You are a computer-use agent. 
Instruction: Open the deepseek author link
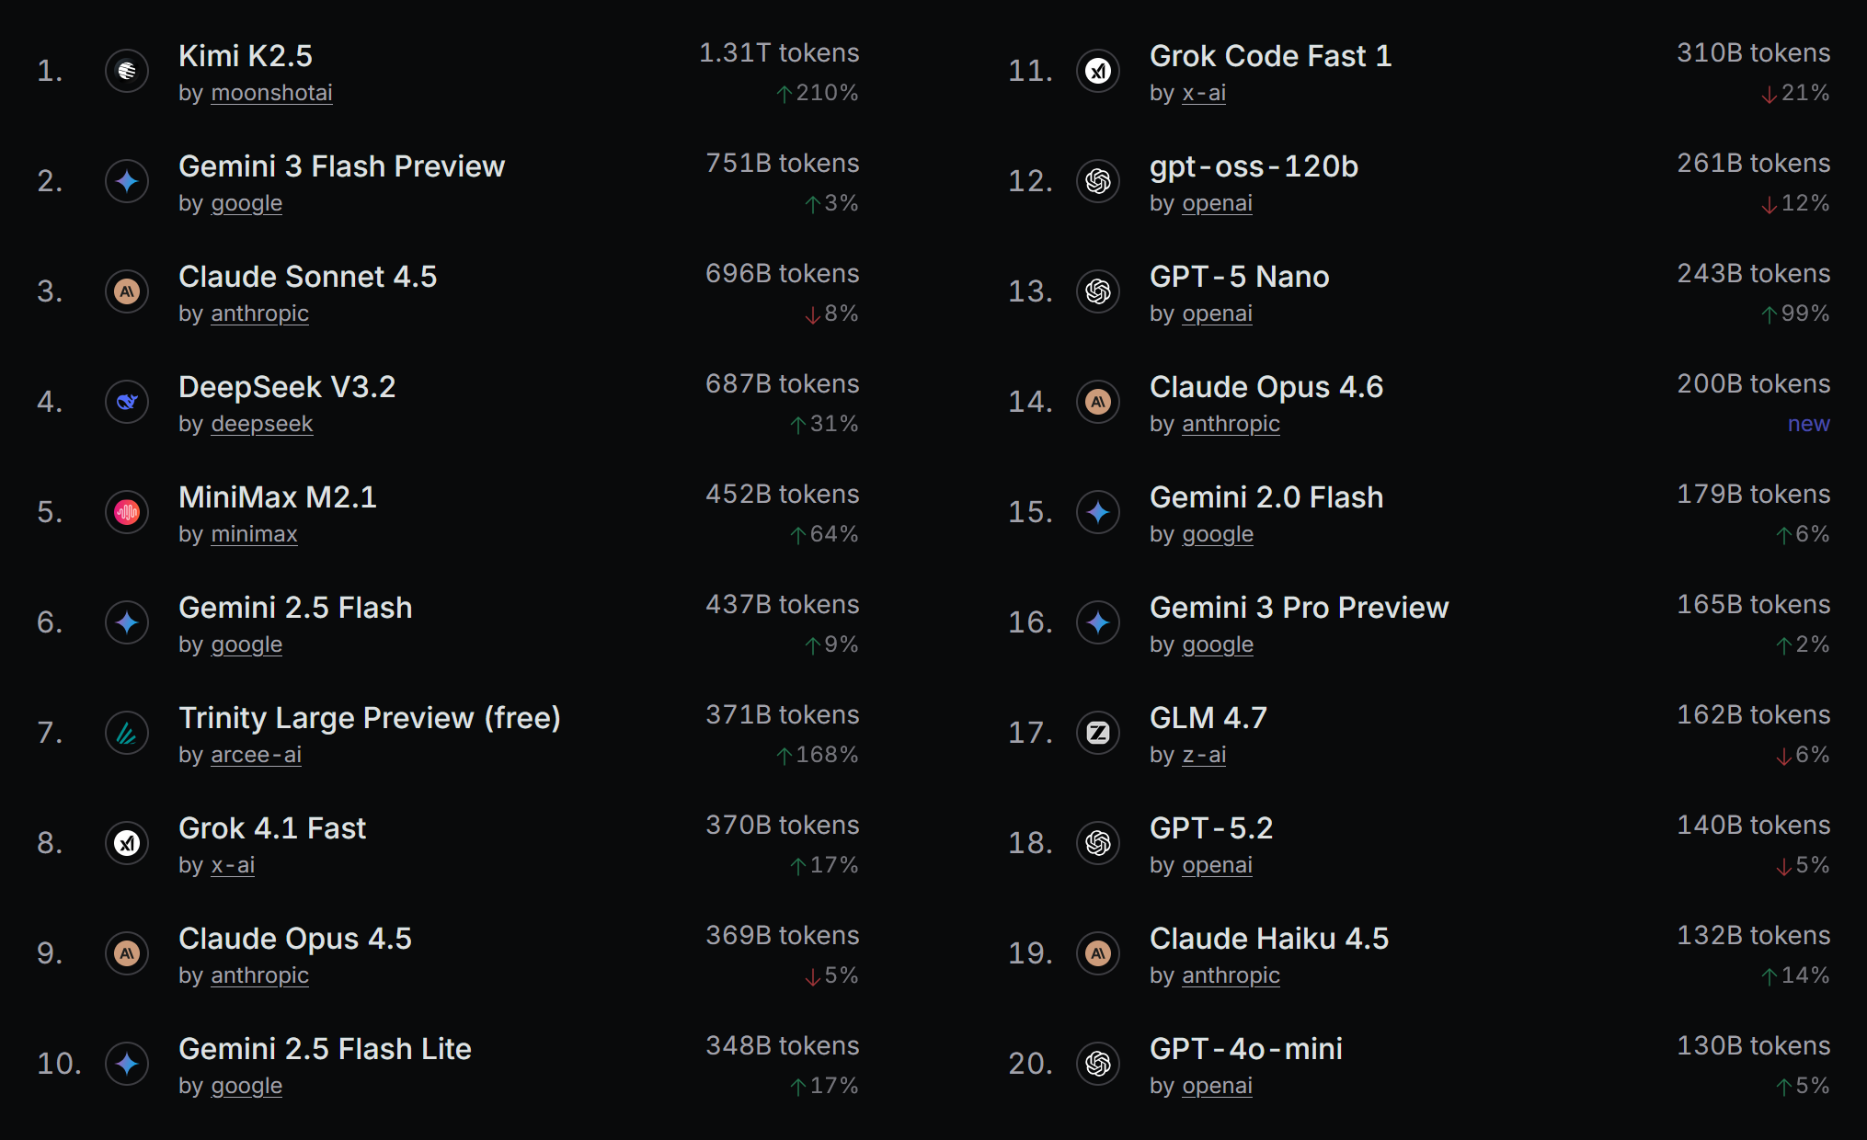point(261,424)
